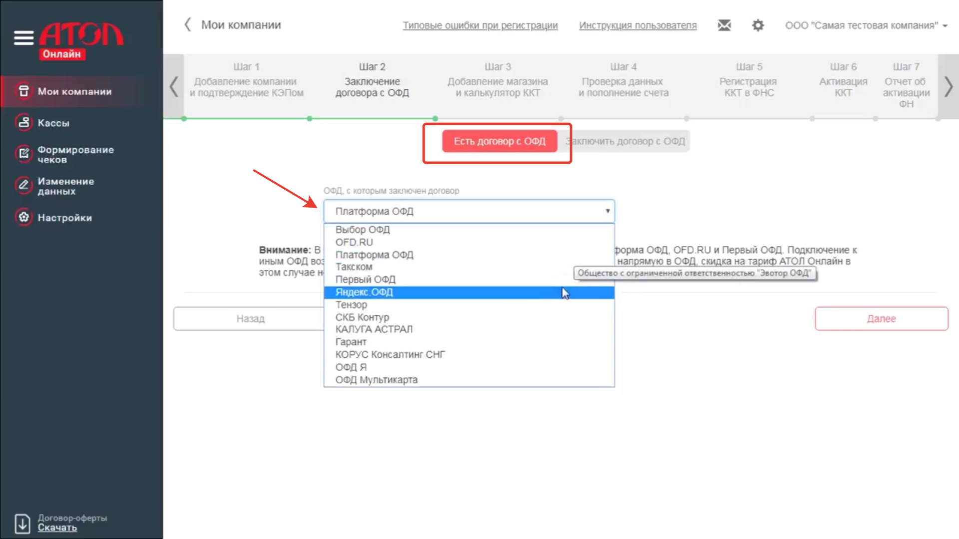Choose СКБ Контур in the dropdown list
The height and width of the screenshot is (539, 959).
pyautogui.click(x=362, y=317)
